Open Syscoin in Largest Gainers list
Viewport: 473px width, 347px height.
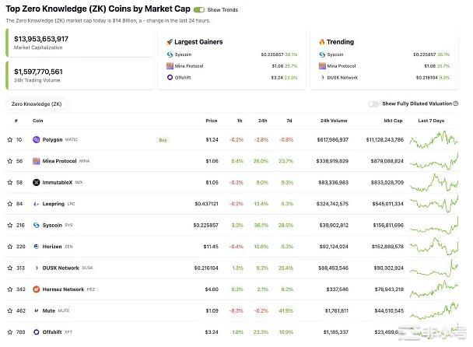click(x=185, y=54)
